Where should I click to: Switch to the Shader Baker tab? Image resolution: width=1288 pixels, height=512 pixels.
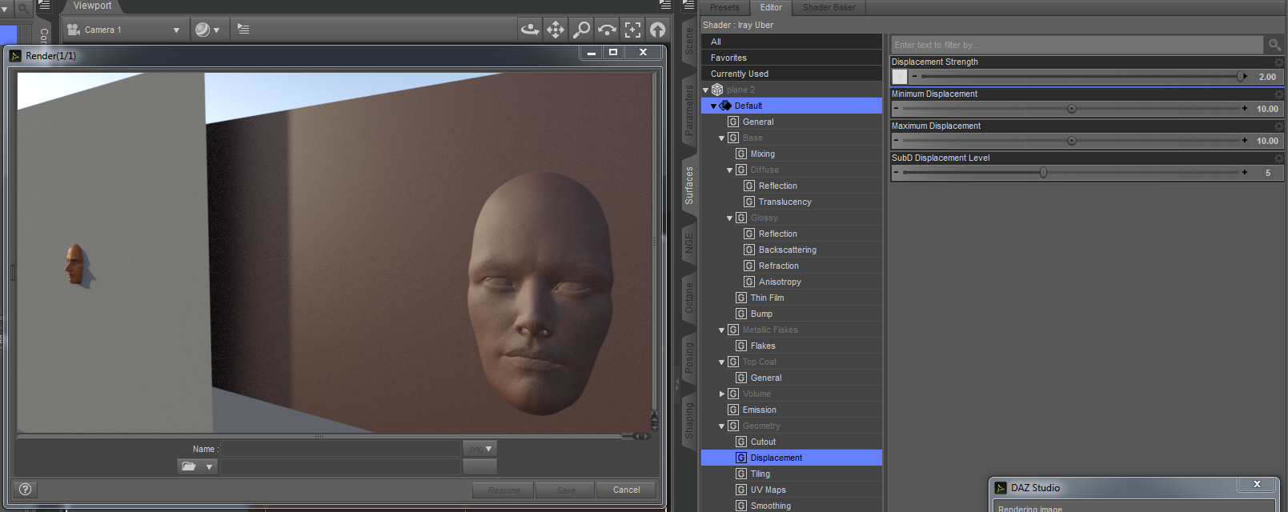click(x=829, y=7)
